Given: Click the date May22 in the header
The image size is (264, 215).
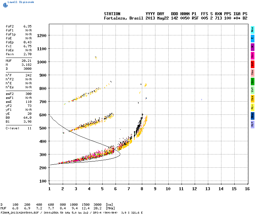Looking at the screenshot, I should tap(163, 18).
